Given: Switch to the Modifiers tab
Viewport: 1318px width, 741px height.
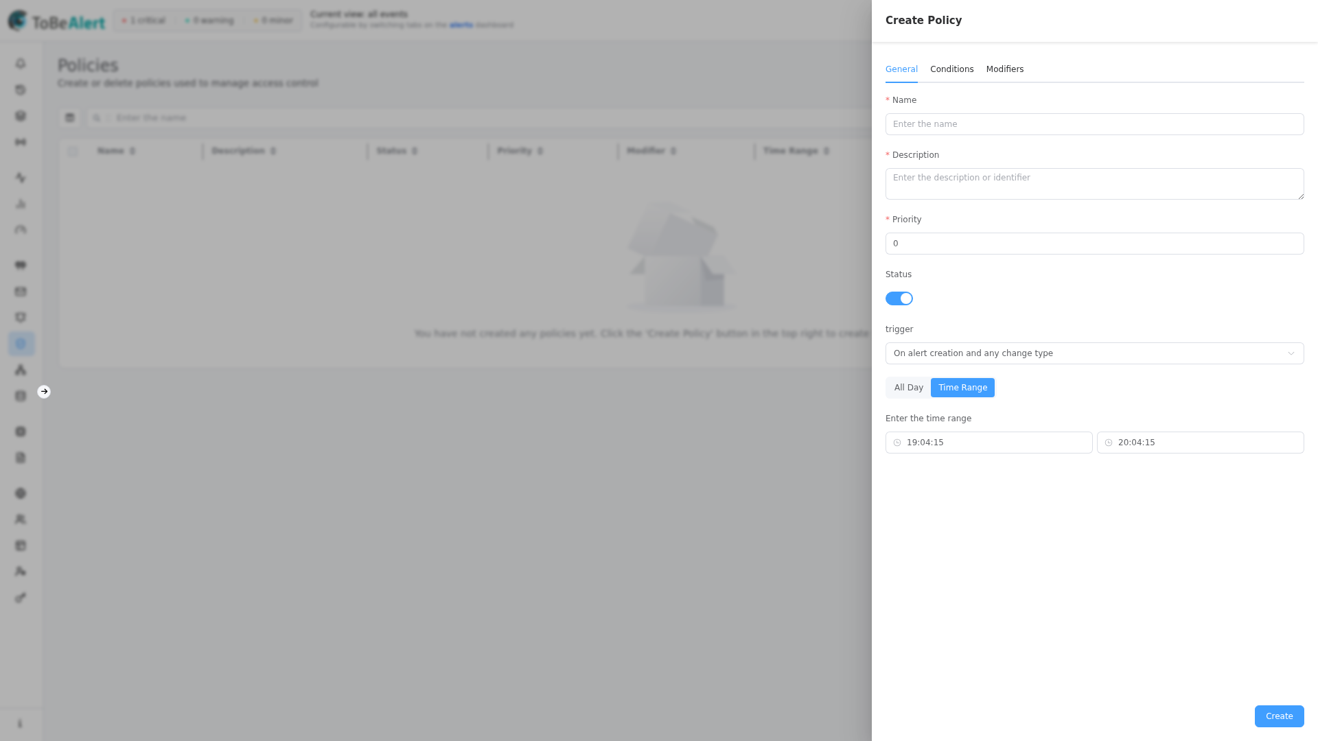Looking at the screenshot, I should 1004,69.
